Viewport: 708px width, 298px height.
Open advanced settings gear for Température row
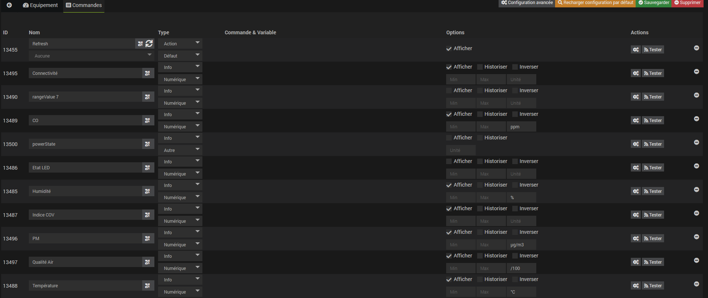pos(636,285)
